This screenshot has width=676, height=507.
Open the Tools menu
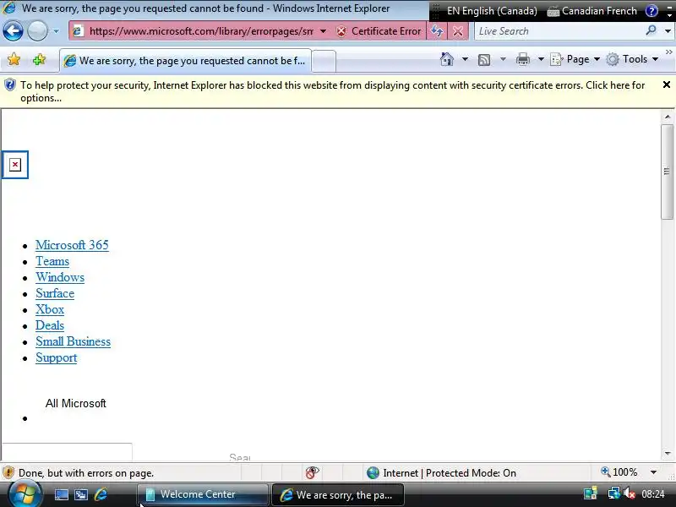[632, 59]
